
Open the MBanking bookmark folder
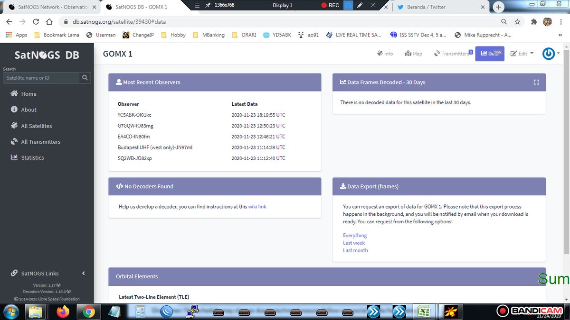click(209, 35)
